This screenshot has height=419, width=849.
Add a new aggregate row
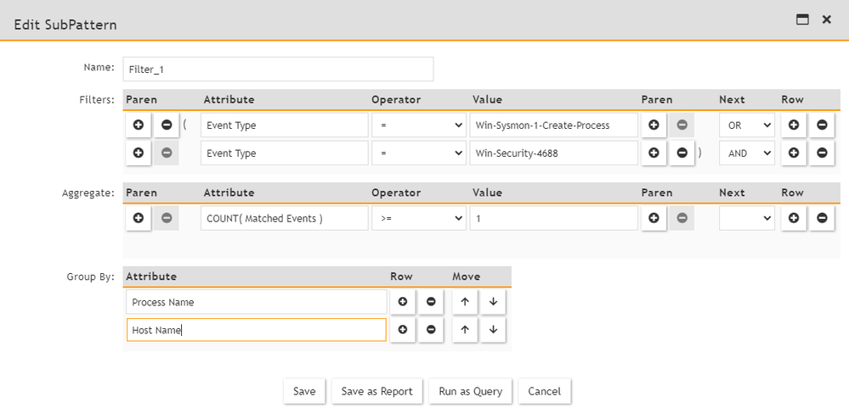[x=794, y=219]
